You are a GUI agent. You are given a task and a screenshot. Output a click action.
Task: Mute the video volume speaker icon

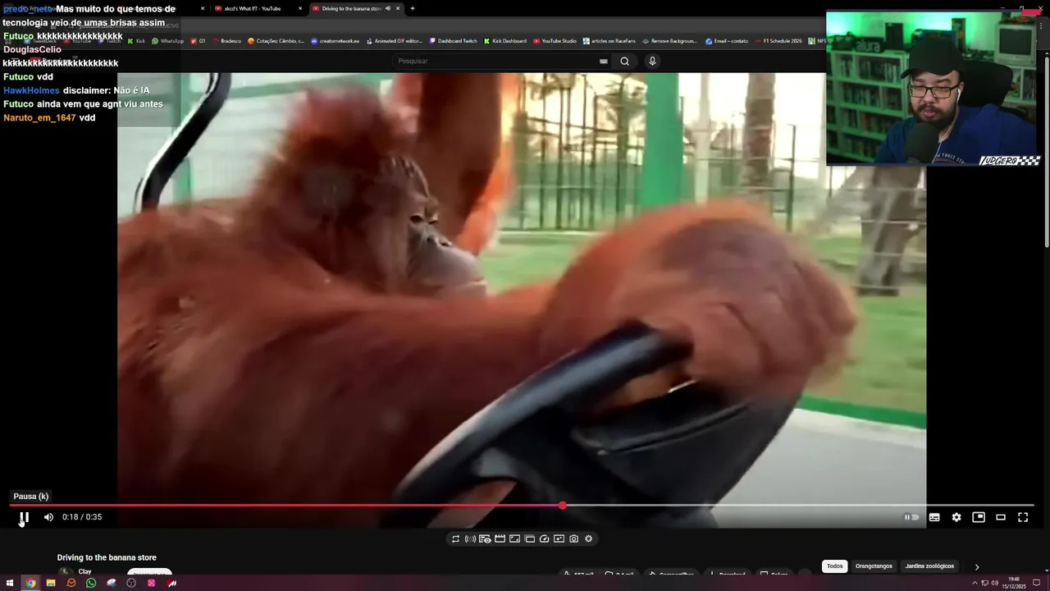pyautogui.click(x=48, y=517)
